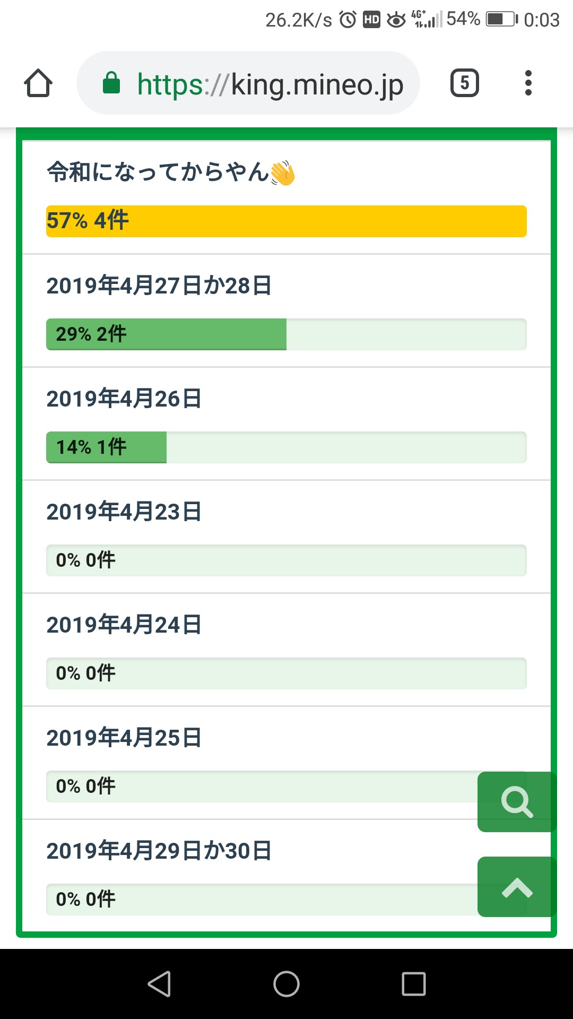Select the 2019年4月24日 poll option
The height and width of the screenshot is (1019, 573).
(124, 625)
